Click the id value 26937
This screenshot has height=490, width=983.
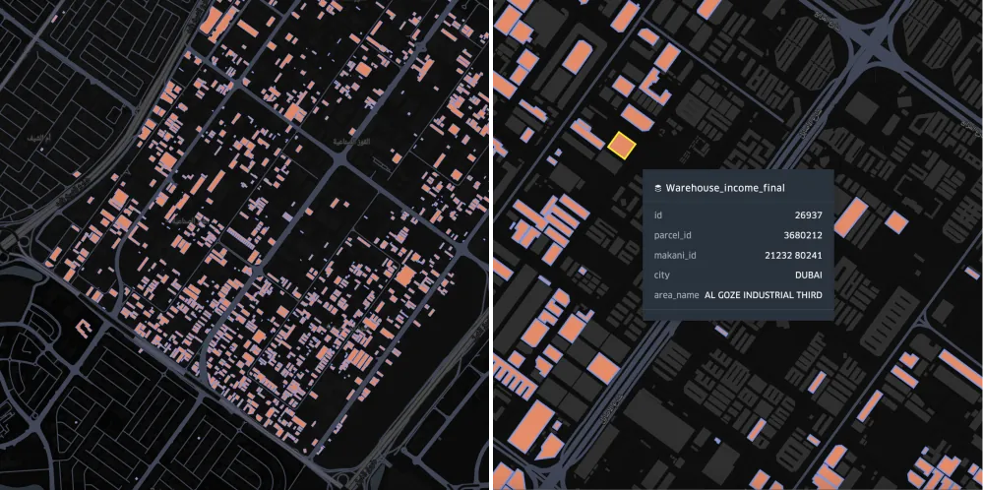pyautogui.click(x=809, y=214)
